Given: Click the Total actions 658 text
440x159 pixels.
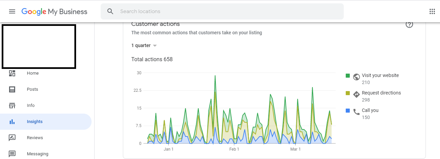Looking at the screenshot, I should (x=152, y=59).
